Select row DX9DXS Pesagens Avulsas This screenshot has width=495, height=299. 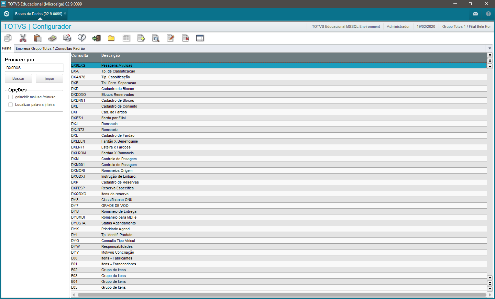279,65
